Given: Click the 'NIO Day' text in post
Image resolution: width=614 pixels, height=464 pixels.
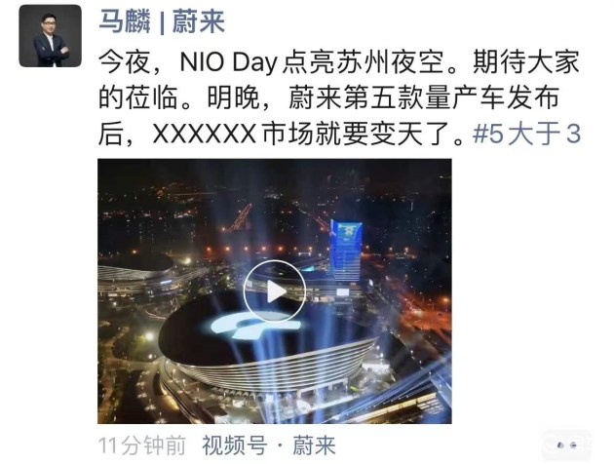Looking at the screenshot, I should [x=228, y=62].
